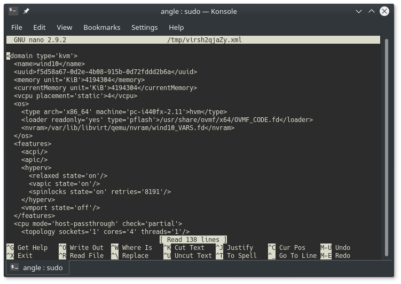Minimize the Konsole window
The height and width of the screenshot is (284, 401).
coord(359,11)
